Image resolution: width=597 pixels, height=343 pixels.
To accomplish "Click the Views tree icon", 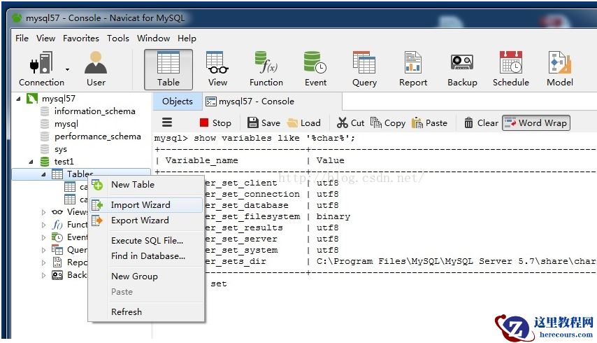I will pyautogui.click(x=57, y=212).
